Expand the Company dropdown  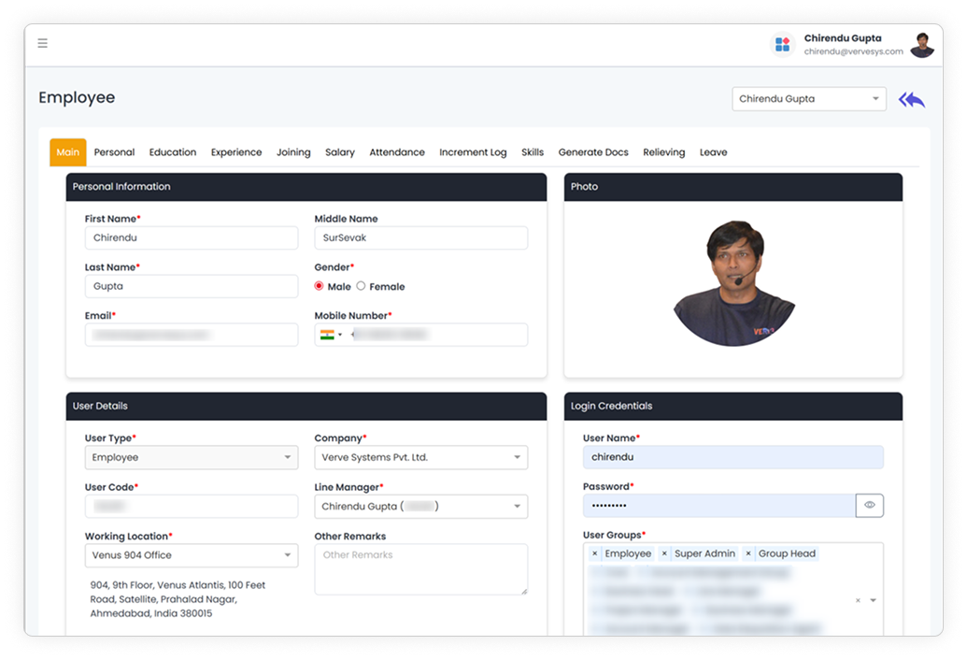tap(420, 458)
